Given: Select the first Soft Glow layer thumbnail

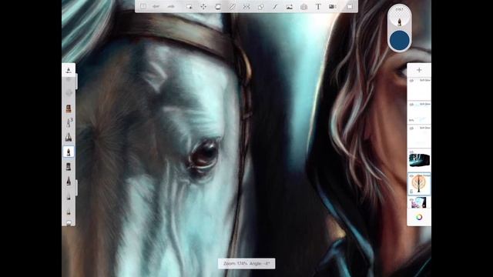Looking at the screenshot, I should pos(419,89).
